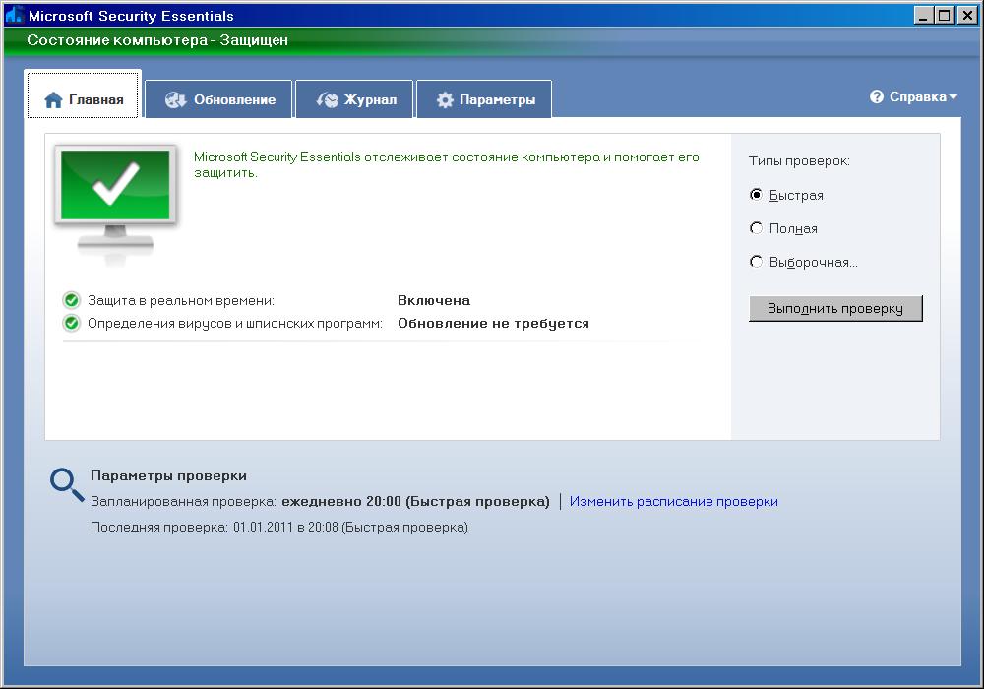Click the magnifier icon near Параметры проверки
This screenshot has height=689, width=984.
coord(67,485)
